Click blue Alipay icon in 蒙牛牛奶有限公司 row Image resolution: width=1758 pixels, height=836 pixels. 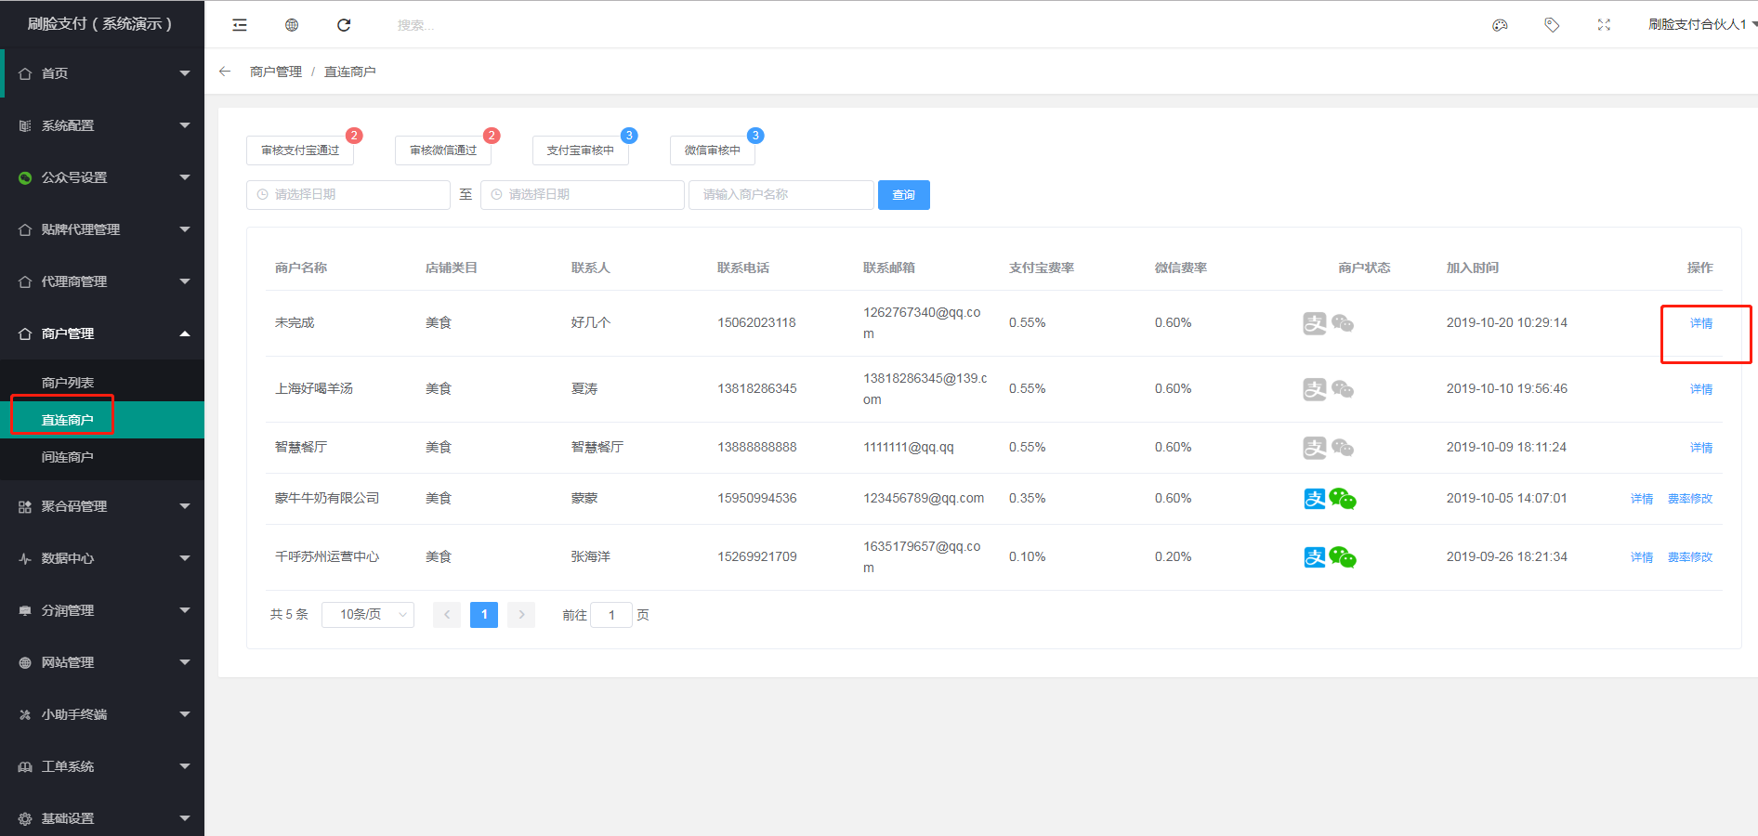1315,499
